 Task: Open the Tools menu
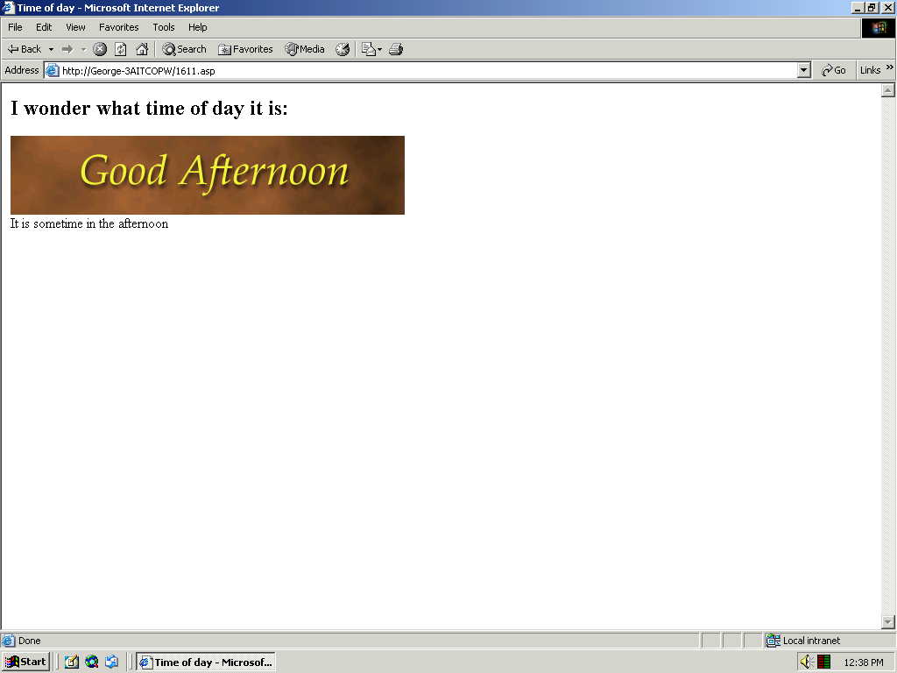[x=163, y=27]
